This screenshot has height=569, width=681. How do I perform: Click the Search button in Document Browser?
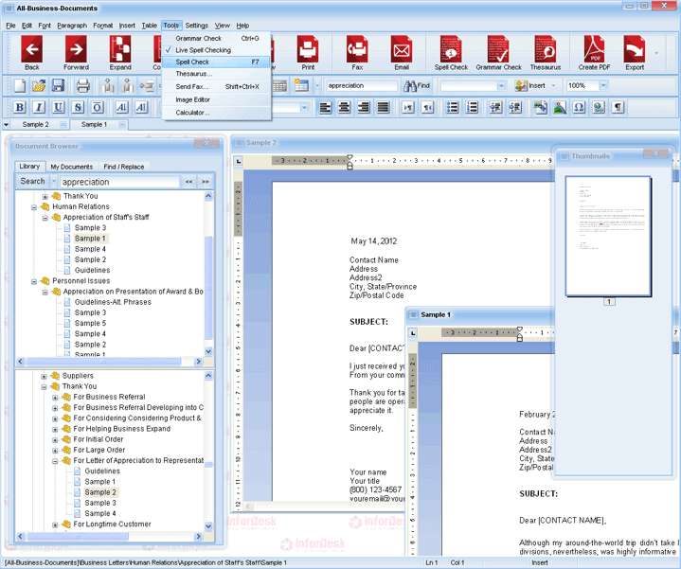[32, 182]
